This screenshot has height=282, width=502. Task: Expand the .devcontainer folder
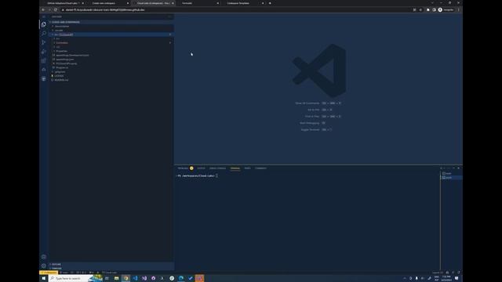(x=61, y=26)
